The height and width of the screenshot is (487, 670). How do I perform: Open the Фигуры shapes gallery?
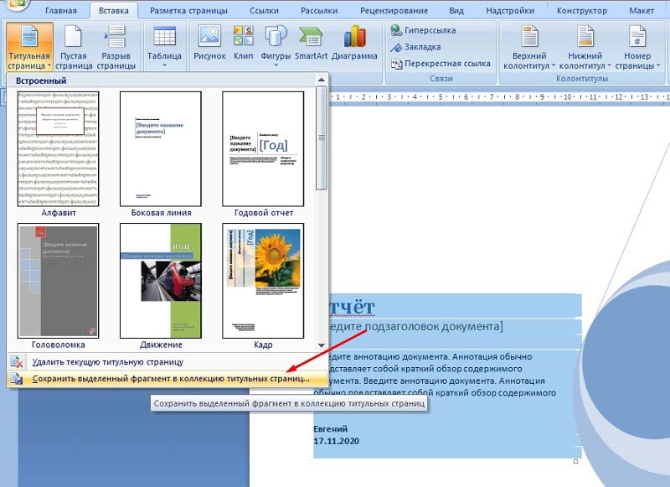tap(276, 46)
